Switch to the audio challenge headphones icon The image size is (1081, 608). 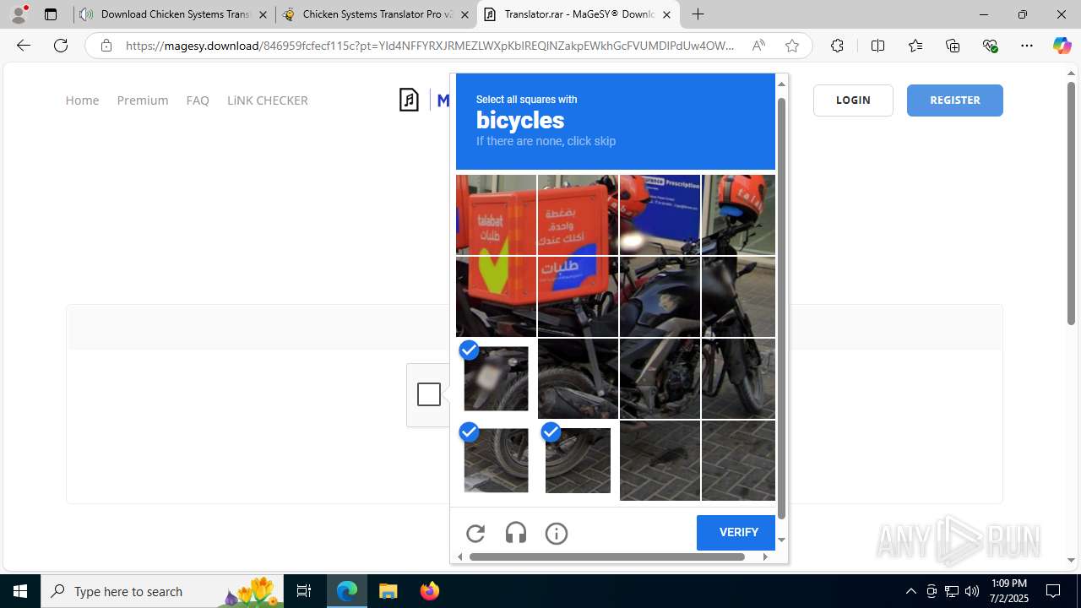516,533
